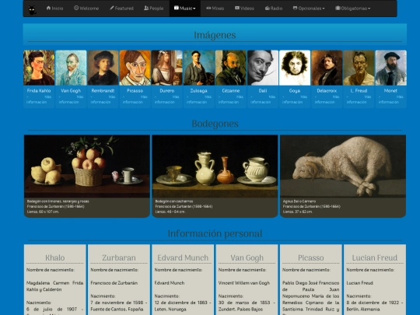Click the Bodegón con cacharros caption
Viewport: 420px width, 315px height.
point(174,201)
